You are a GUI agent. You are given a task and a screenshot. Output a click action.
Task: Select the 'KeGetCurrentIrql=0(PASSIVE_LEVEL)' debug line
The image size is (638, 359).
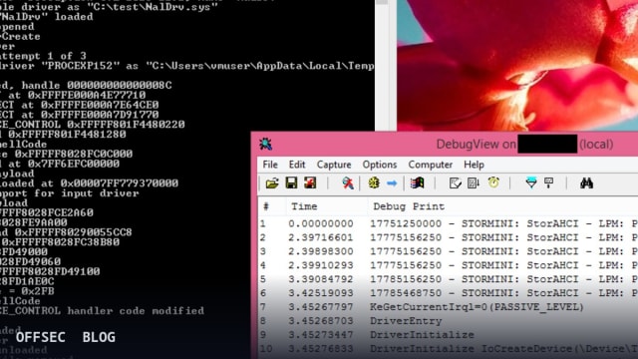pyautogui.click(x=477, y=307)
